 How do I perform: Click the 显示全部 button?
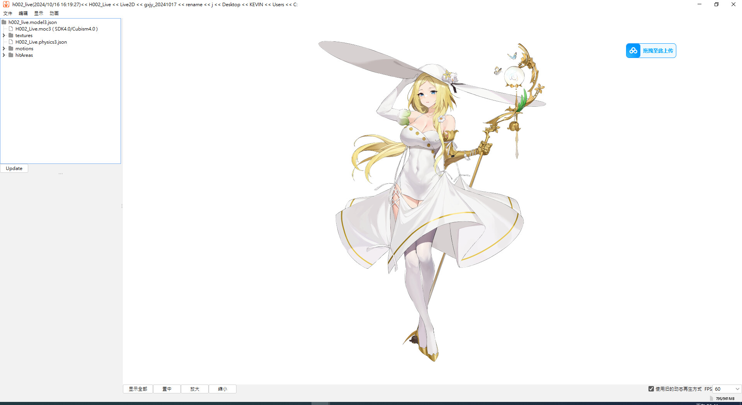[x=138, y=389]
